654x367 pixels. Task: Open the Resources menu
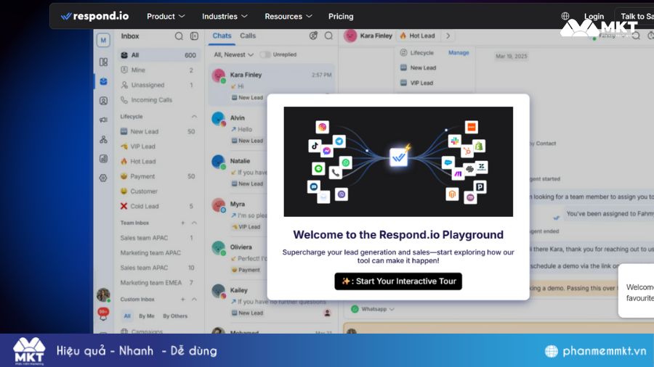(288, 16)
